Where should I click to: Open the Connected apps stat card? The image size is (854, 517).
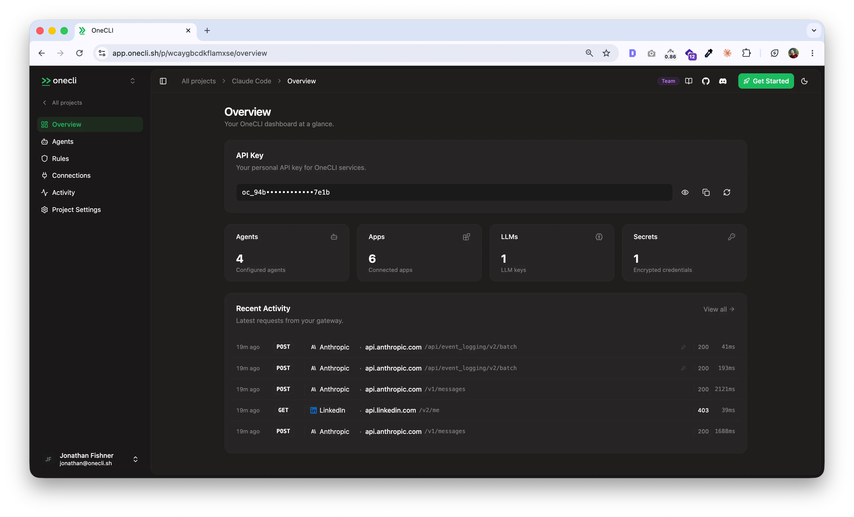point(419,252)
